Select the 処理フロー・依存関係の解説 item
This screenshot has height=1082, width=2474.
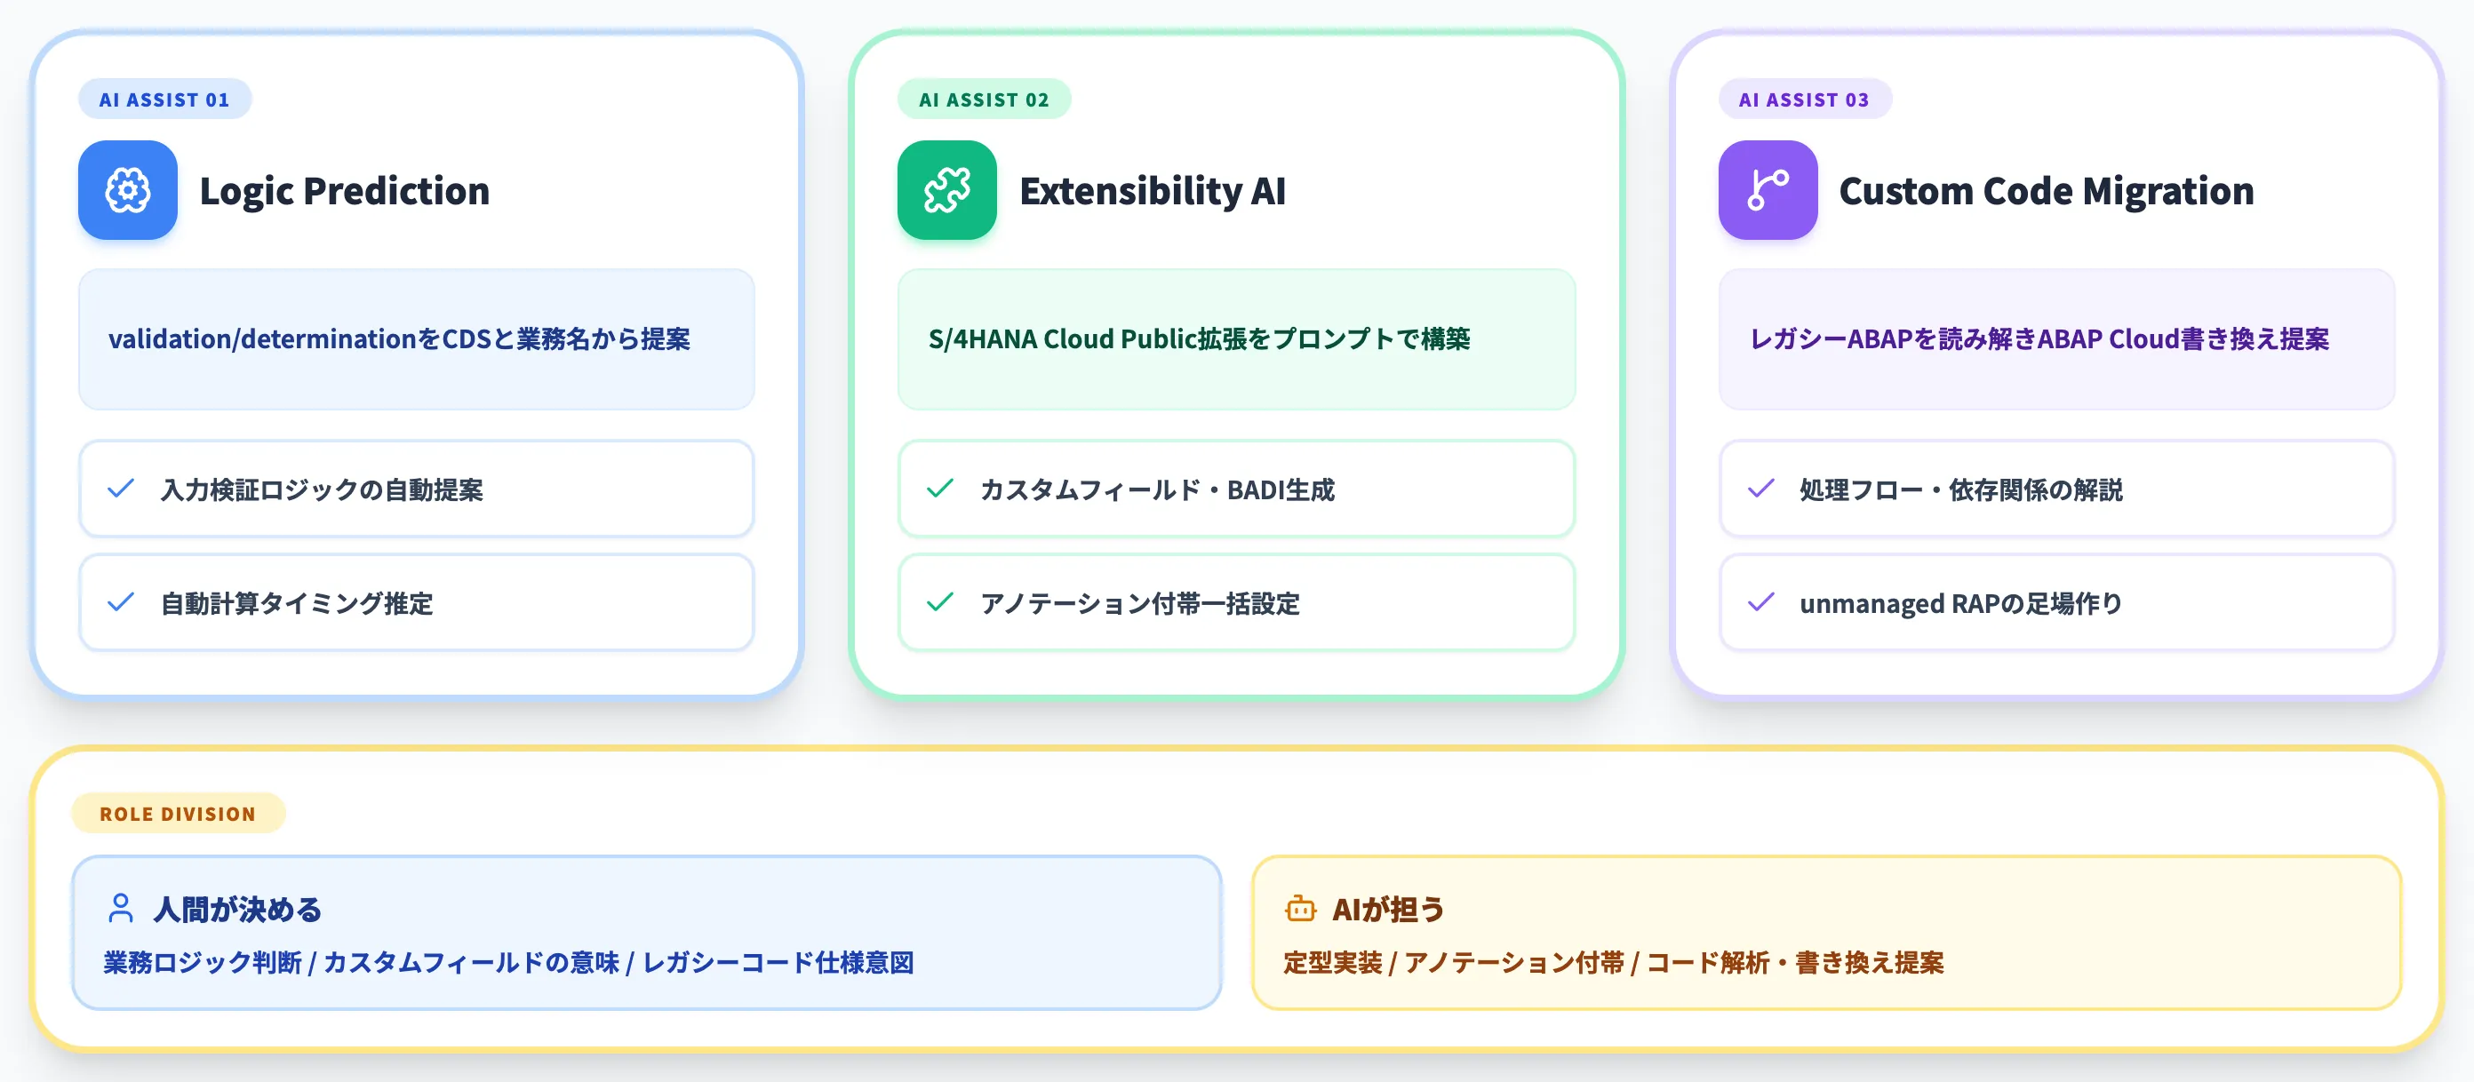coord(2057,489)
